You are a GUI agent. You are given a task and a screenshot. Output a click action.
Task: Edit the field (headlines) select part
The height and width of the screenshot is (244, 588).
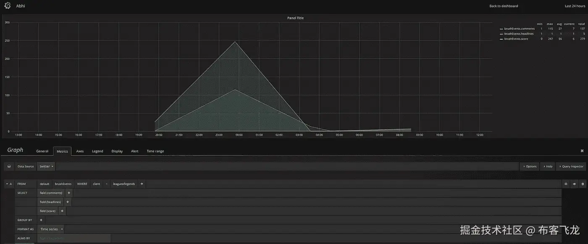click(x=50, y=202)
